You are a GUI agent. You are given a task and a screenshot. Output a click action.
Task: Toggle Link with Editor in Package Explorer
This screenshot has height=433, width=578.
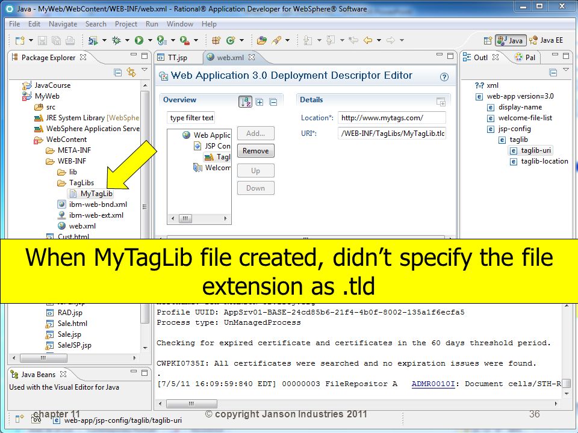tap(131, 73)
